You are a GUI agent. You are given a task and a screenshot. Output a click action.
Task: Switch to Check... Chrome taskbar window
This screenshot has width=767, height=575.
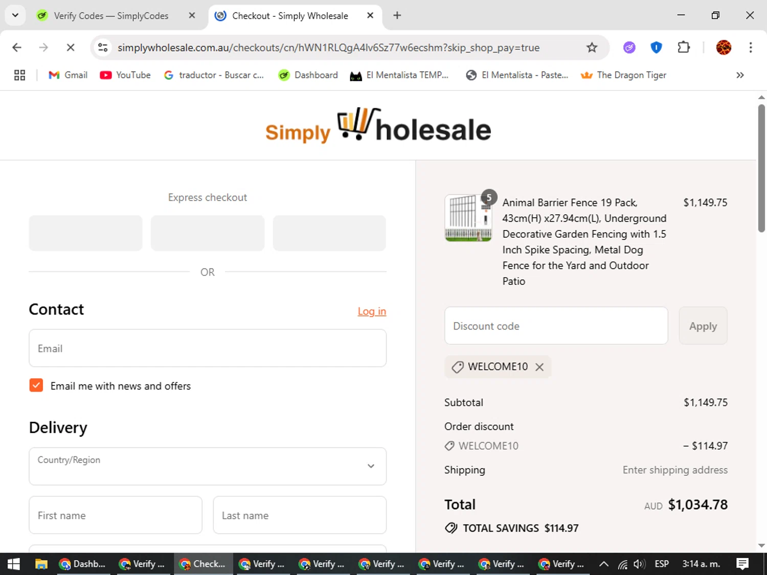tap(204, 564)
